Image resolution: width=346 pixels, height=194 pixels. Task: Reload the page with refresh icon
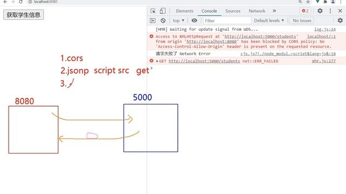(21, 2)
